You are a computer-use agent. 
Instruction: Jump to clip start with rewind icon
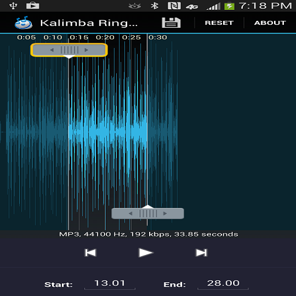pos(90,253)
